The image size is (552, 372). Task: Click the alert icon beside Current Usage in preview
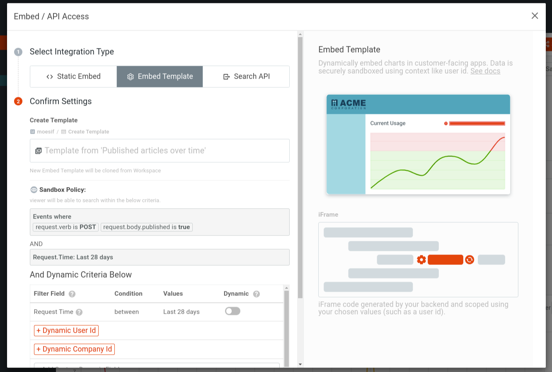click(445, 123)
